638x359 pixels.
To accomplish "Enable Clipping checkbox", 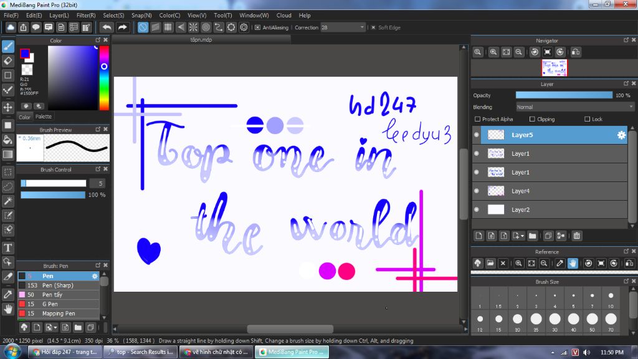I will tap(532, 119).
